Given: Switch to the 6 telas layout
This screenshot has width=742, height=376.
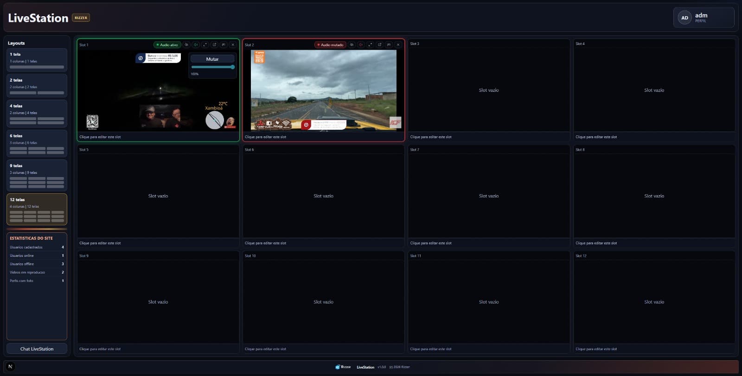Looking at the screenshot, I should (37, 144).
